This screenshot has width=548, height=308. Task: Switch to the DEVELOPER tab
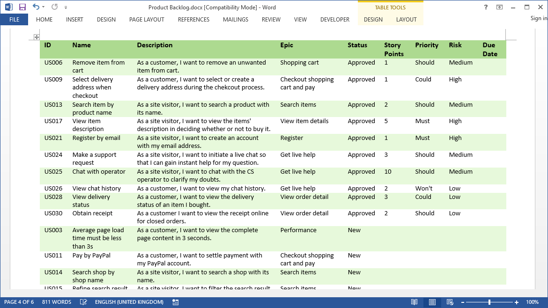point(334,20)
